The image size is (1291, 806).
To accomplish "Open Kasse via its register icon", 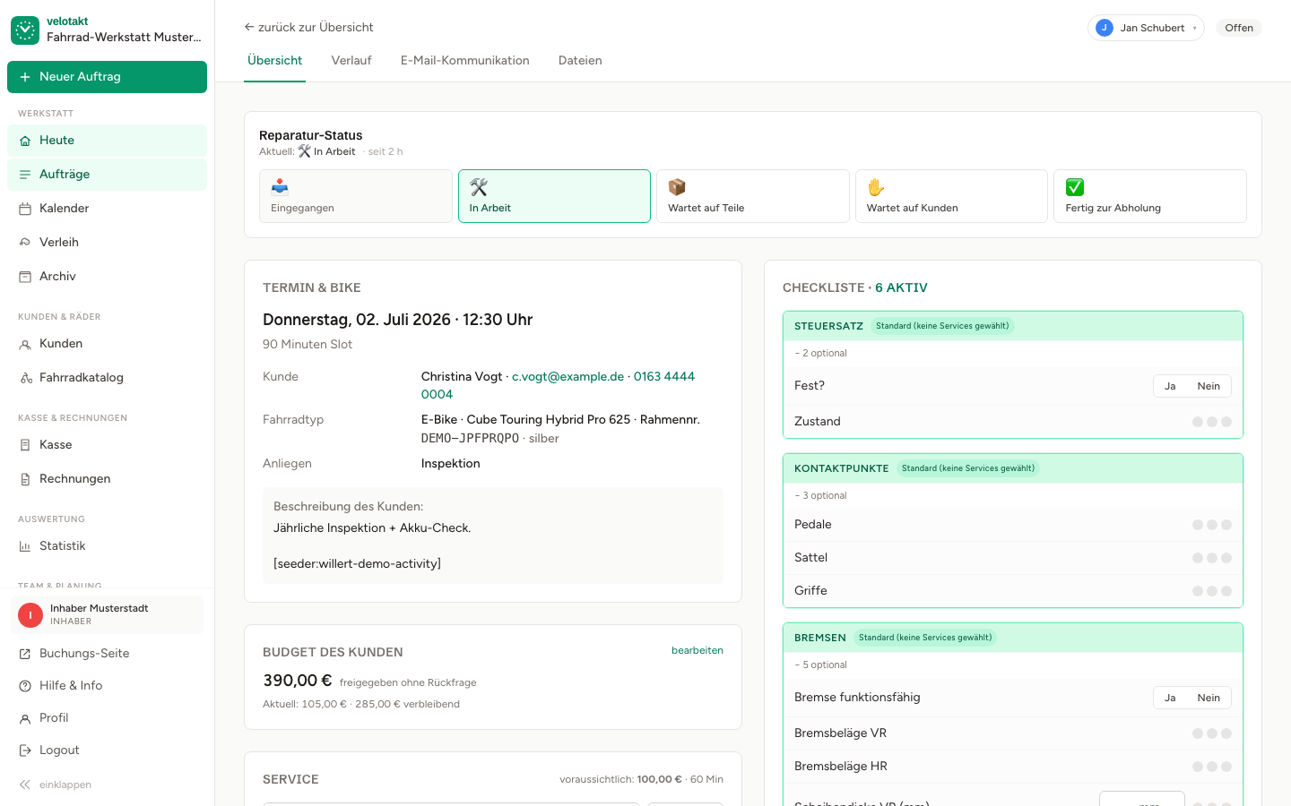I will pyautogui.click(x=25, y=445).
